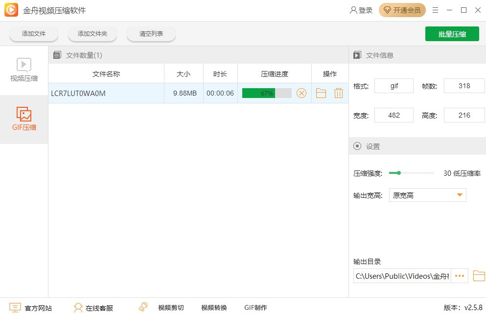Click the 大小 column header
Image resolution: width=486 pixels, height=314 pixels.
point(184,74)
